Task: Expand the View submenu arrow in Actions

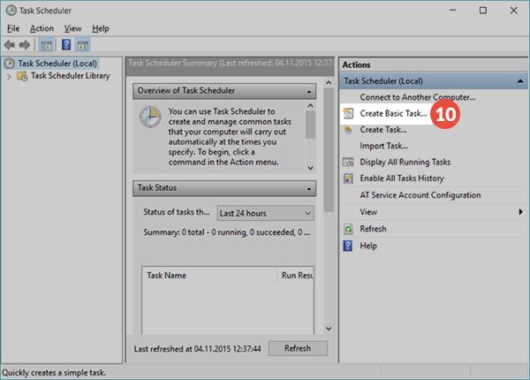Action: tap(520, 212)
